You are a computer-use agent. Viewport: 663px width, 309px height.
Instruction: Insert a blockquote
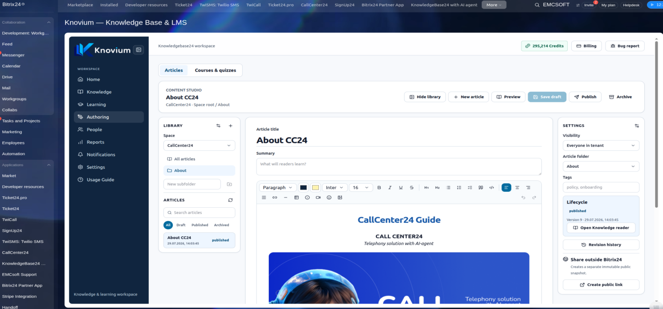tap(481, 188)
